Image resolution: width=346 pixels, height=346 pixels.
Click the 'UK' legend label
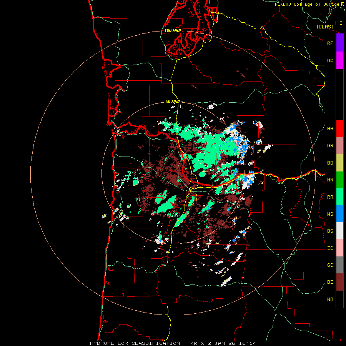tap(330, 60)
